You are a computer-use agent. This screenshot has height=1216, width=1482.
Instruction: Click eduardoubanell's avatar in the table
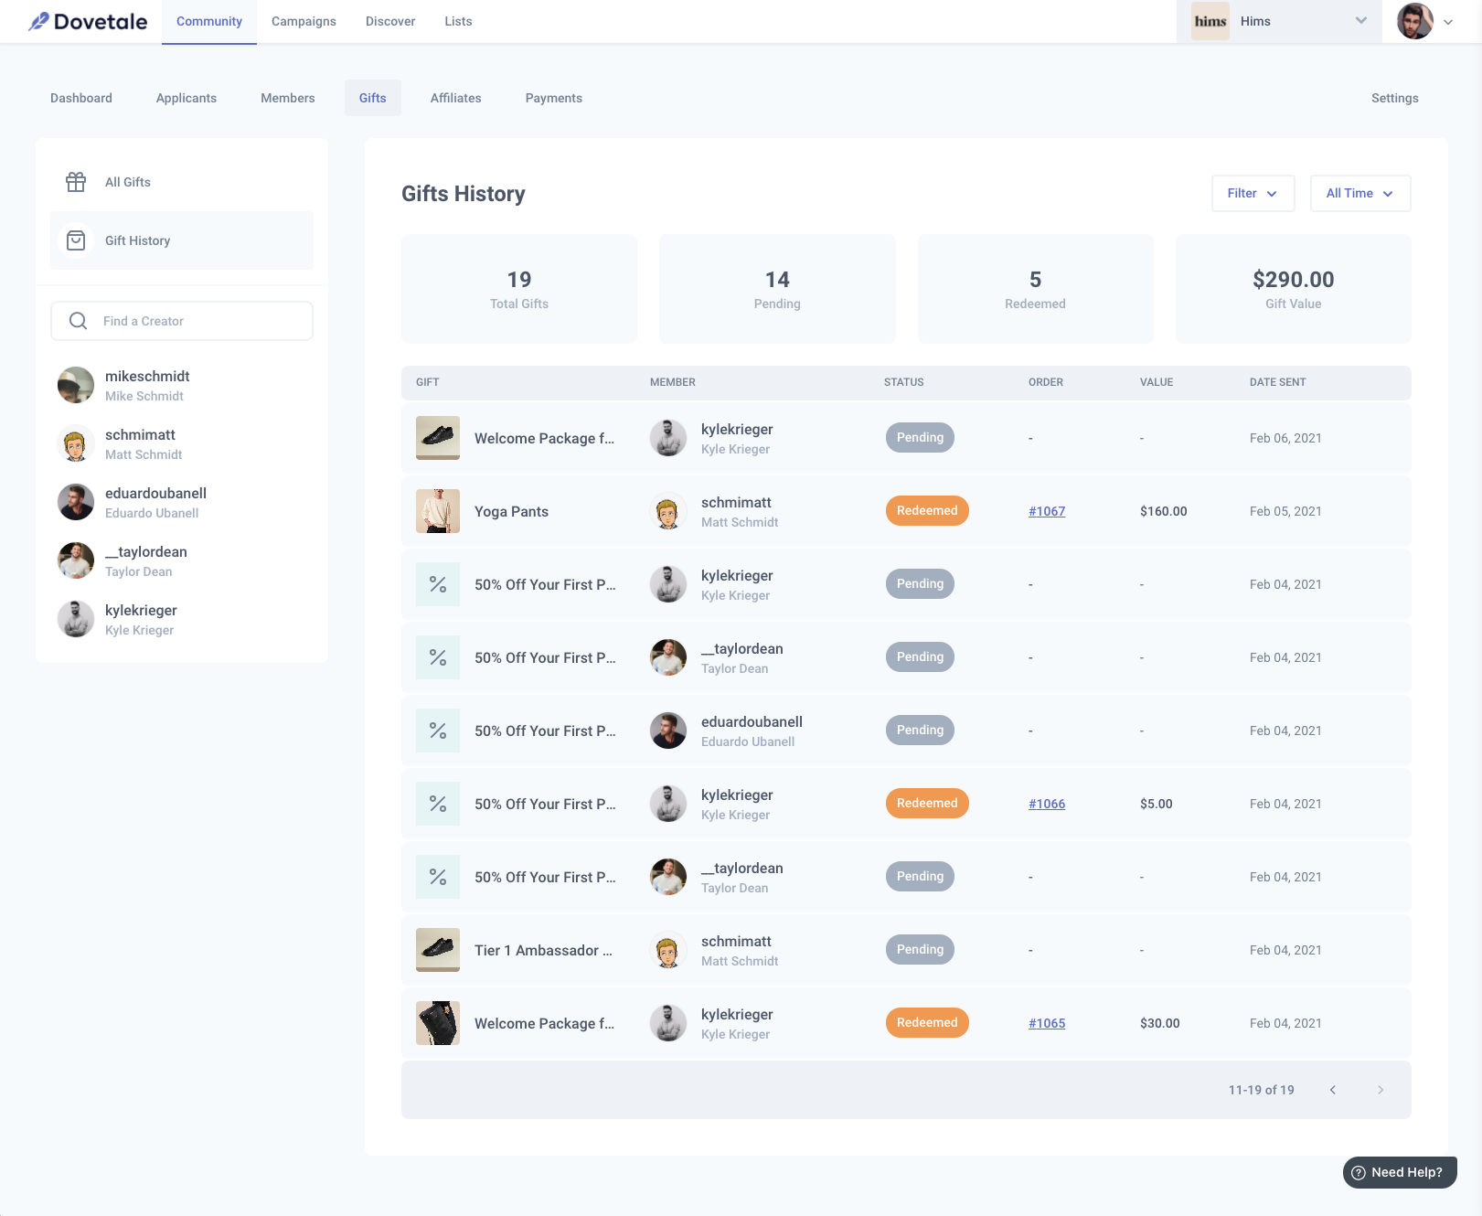(x=668, y=731)
